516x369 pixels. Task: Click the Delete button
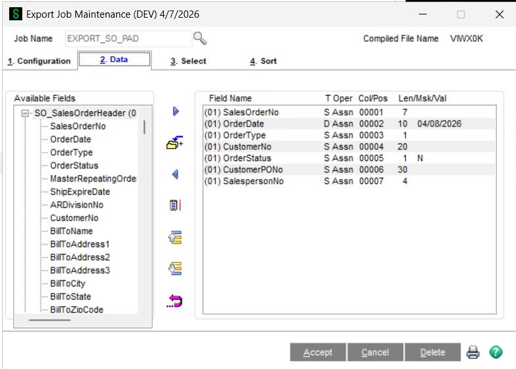[433, 352]
